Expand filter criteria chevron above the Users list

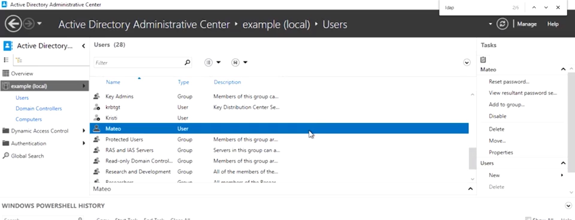pos(467,62)
